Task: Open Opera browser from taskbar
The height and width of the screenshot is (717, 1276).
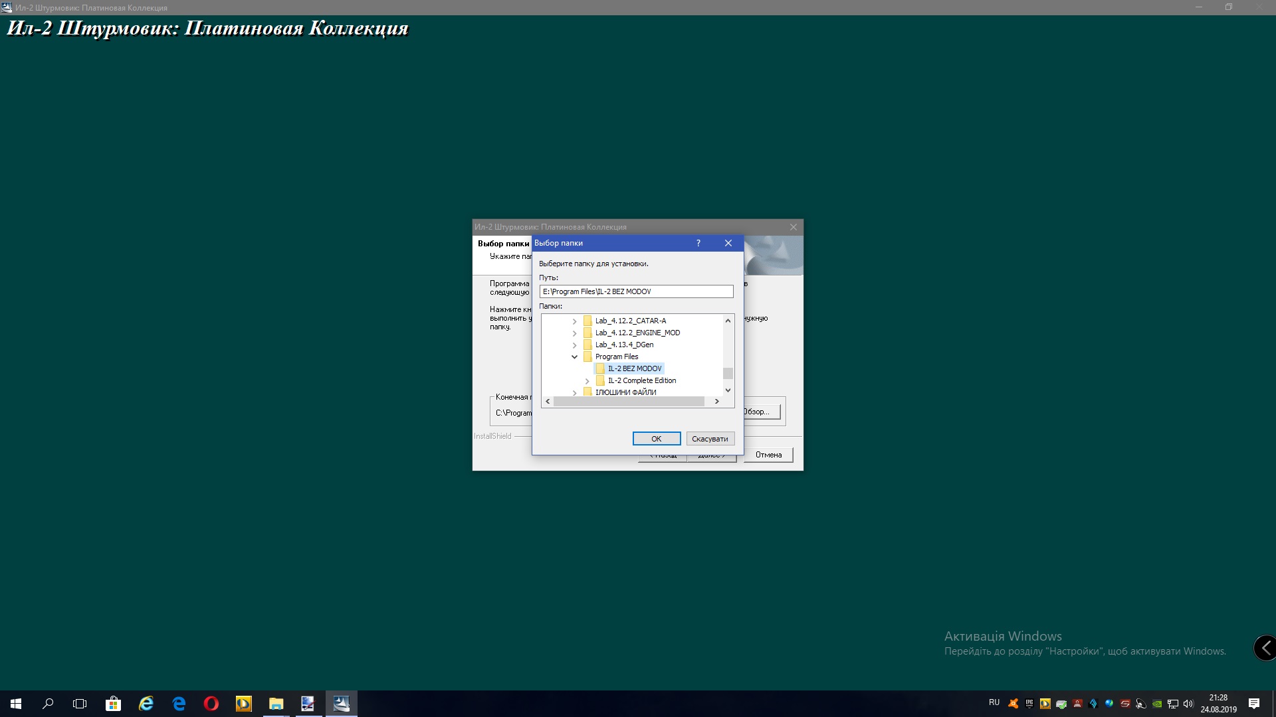Action: point(211,704)
